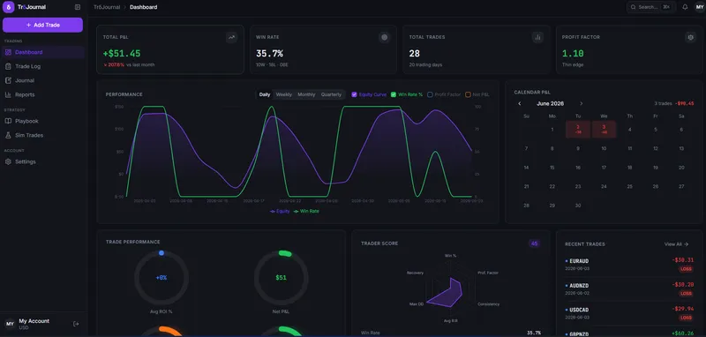The width and height of the screenshot is (706, 337).
Task: Click the +$51.45 Total P&L value
Action: [122, 54]
